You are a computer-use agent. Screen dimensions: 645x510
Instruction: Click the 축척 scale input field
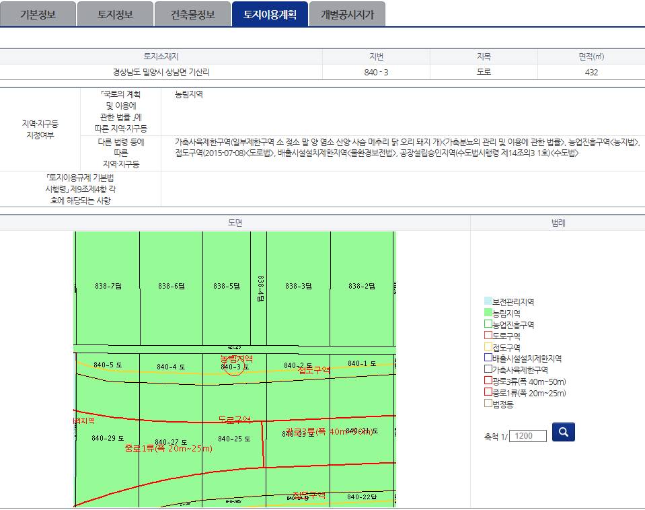point(528,436)
